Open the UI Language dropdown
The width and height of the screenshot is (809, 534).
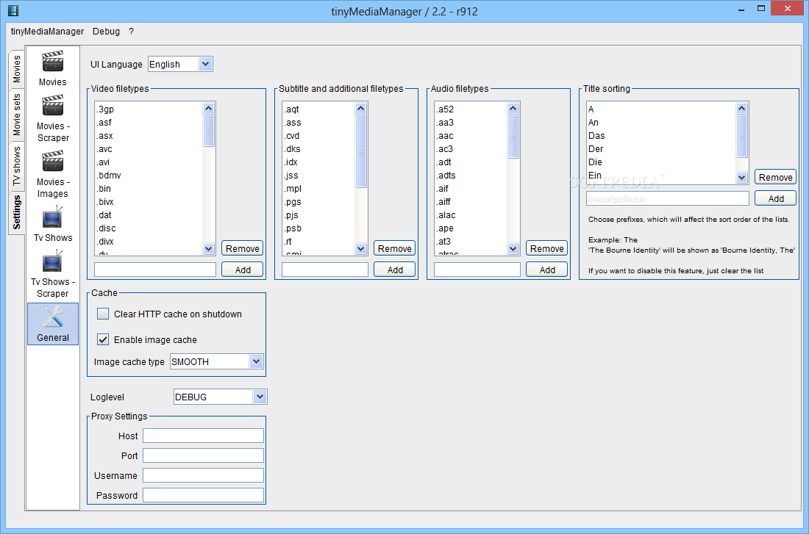click(180, 65)
